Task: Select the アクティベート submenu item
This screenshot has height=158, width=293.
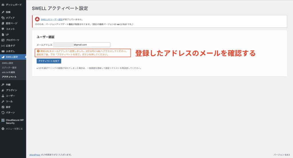Action: point(9,77)
